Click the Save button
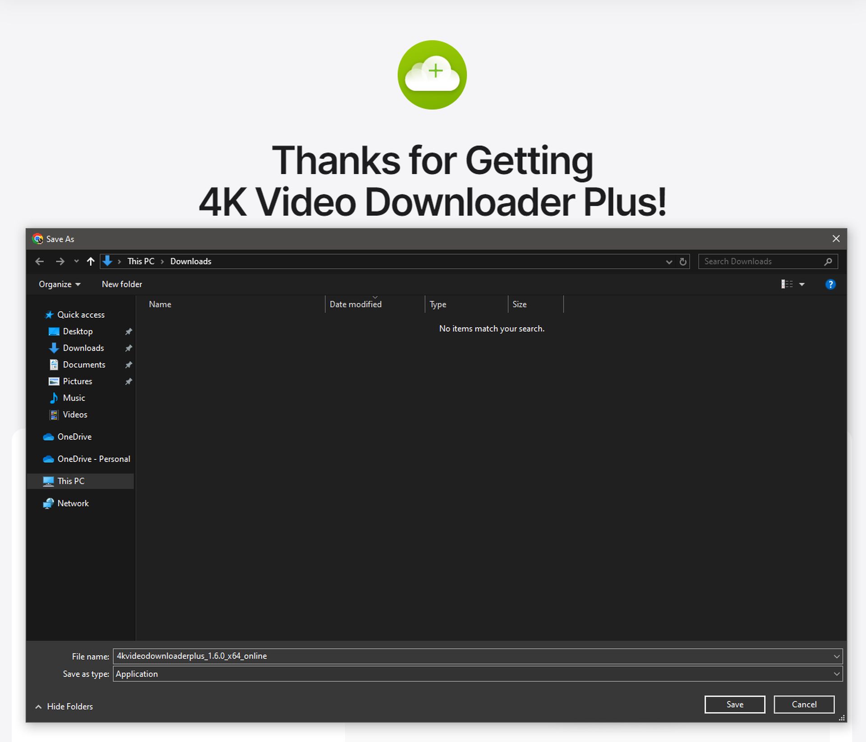 coord(735,705)
